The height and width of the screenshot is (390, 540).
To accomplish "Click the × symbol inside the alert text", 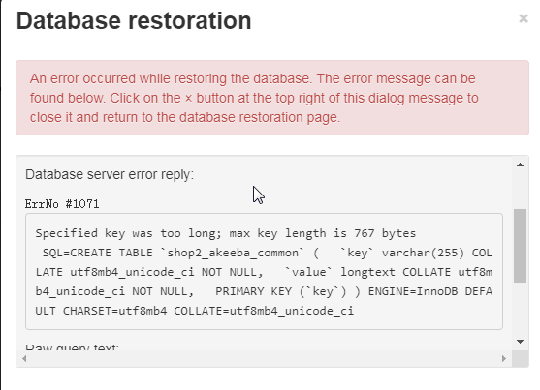I will (188, 99).
